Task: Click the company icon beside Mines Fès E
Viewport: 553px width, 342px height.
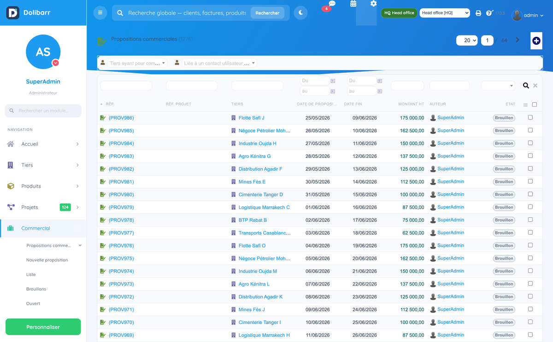Action: point(233,182)
